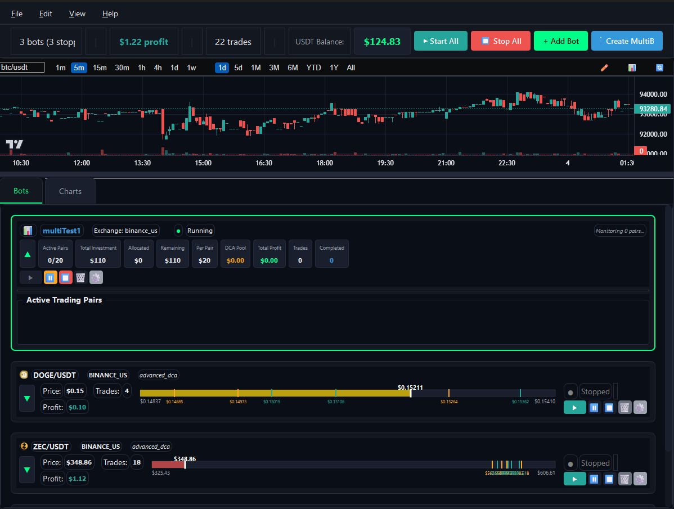Screen dimensions: 674x509
Task: Toggle the Running indicator on multiTest1
Action: tap(178, 230)
